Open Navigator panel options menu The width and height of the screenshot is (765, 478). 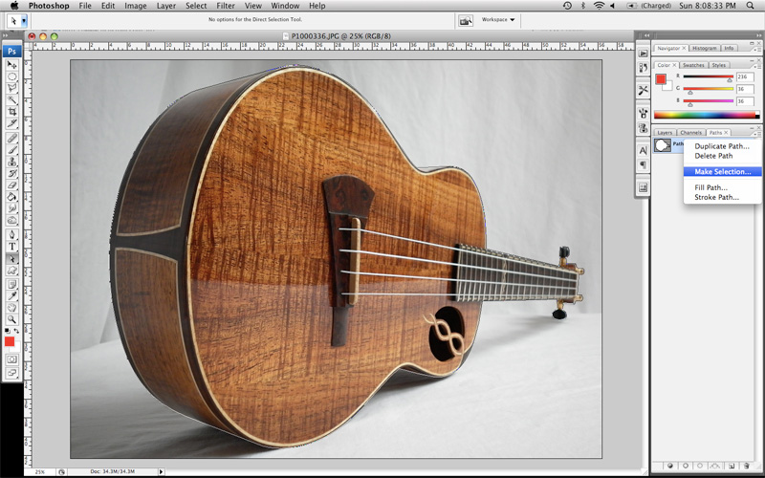(757, 50)
